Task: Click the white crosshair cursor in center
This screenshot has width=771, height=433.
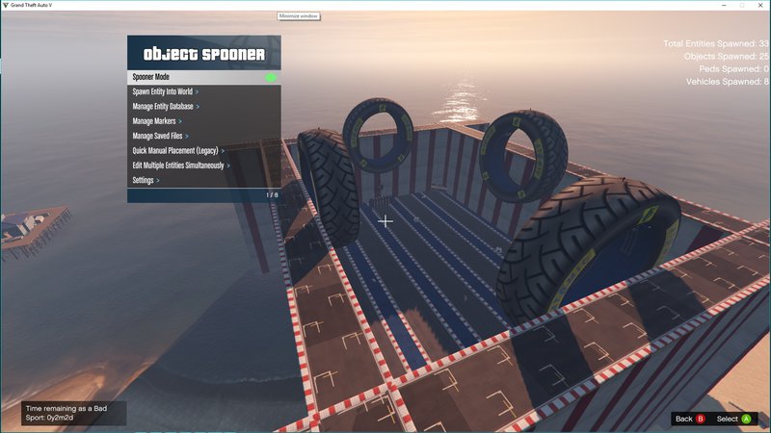Action: 385,221
